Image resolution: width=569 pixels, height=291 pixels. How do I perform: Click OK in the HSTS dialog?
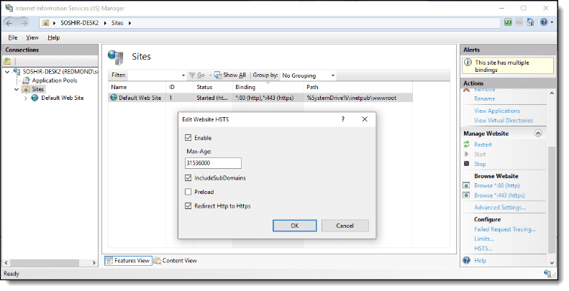point(295,226)
